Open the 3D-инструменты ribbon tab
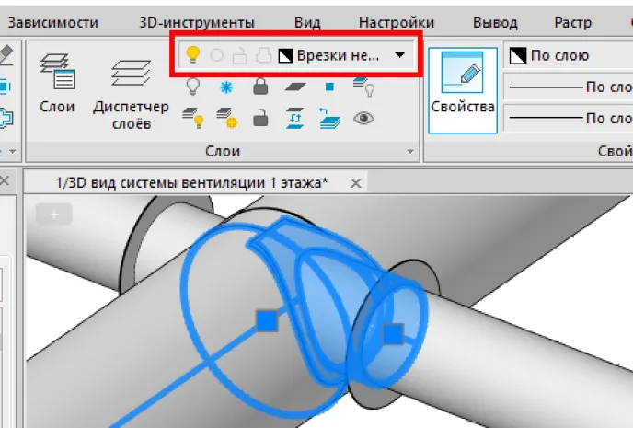The width and height of the screenshot is (633, 428). (x=197, y=23)
